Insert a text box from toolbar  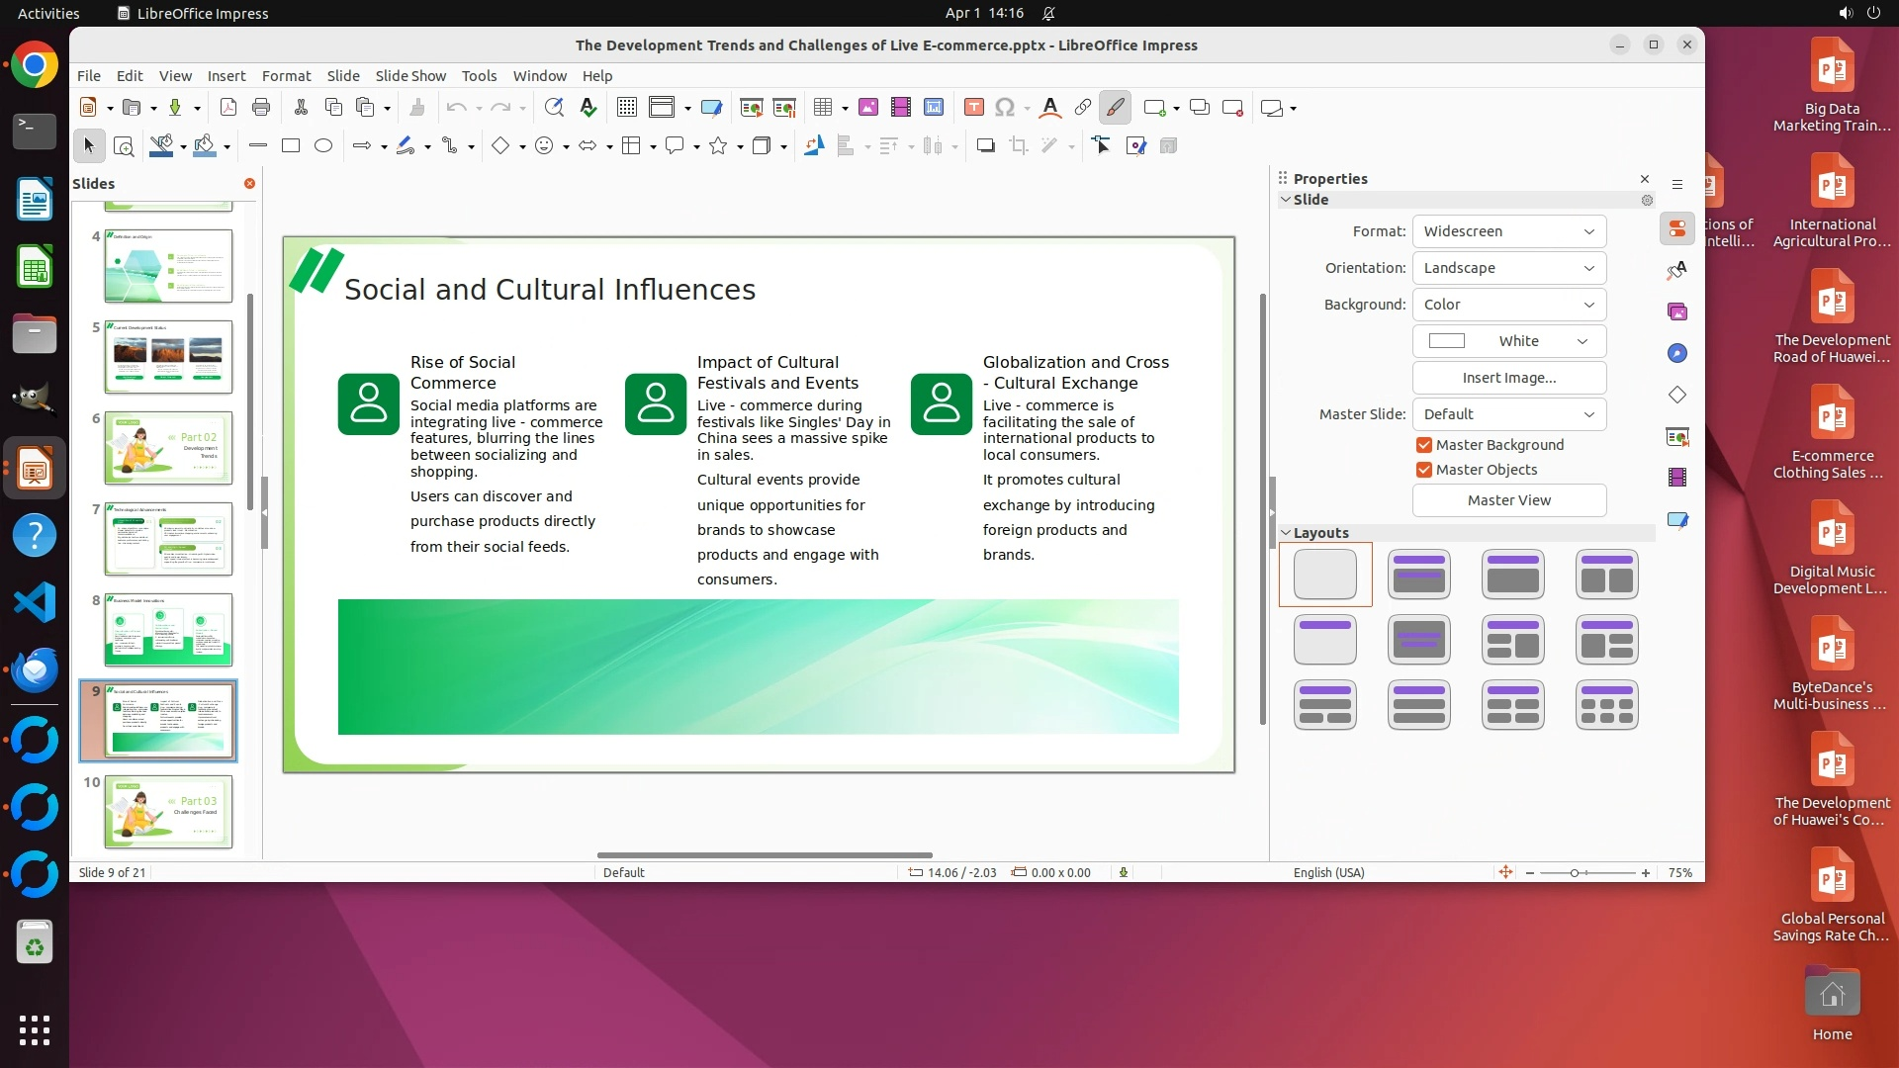[973, 108]
